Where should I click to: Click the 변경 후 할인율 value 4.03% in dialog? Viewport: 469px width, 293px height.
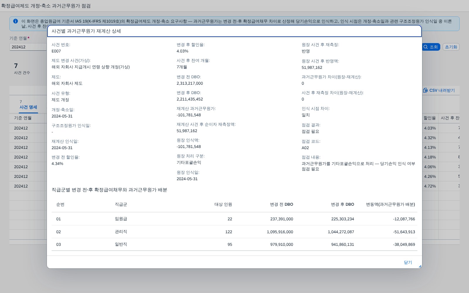[x=182, y=51]
